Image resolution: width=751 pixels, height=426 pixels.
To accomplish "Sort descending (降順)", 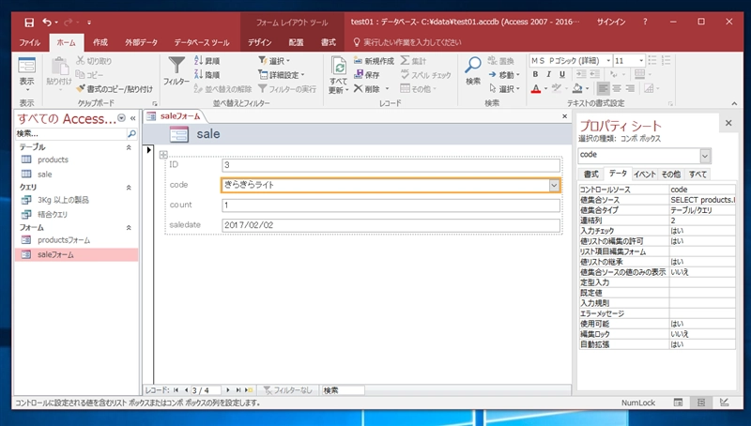I will pos(207,75).
